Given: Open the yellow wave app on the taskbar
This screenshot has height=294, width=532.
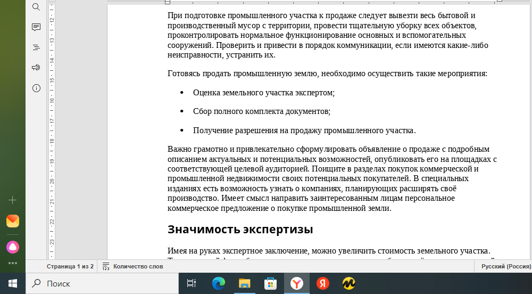Looking at the screenshot, I should (349, 283).
